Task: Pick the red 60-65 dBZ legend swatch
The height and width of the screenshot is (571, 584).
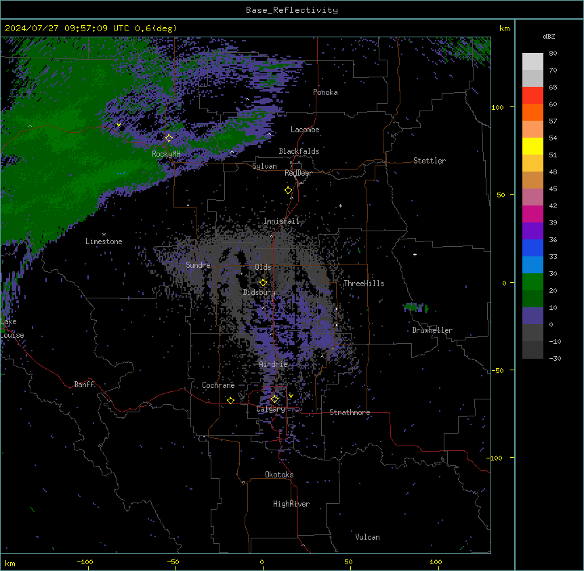Action: coord(533,95)
